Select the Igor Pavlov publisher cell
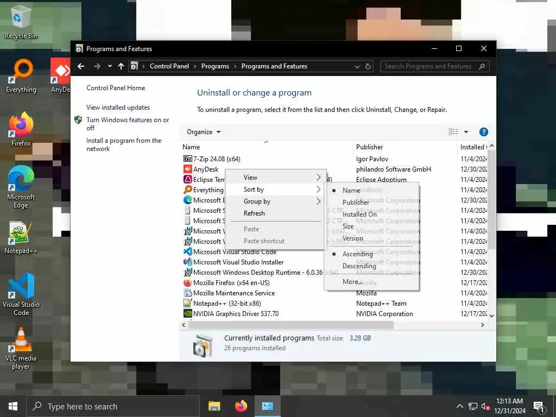The width and height of the screenshot is (556, 417). [372, 159]
